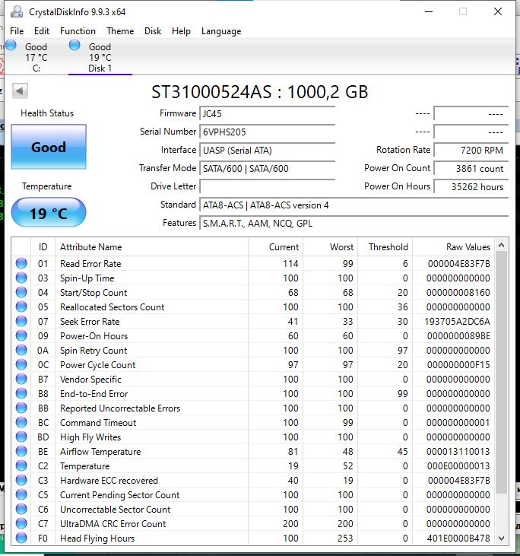This screenshot has height=556, width=520.
Task: Minimize the CrystalDiskInfo window
Action: [x=429, y=11]
